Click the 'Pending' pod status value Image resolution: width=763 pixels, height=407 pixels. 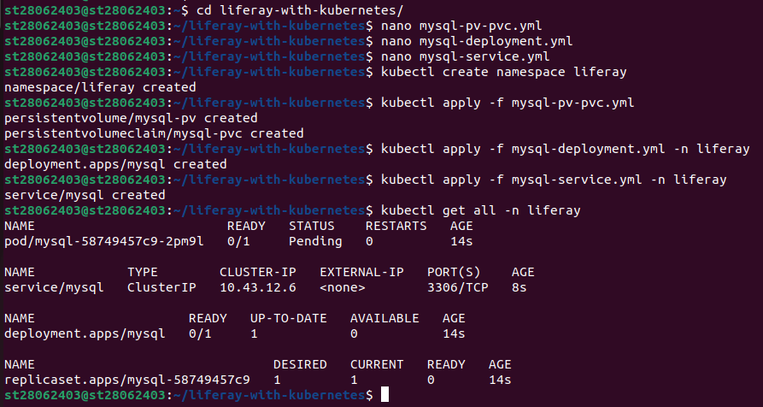pyautogui.click(x=315, y=241)
